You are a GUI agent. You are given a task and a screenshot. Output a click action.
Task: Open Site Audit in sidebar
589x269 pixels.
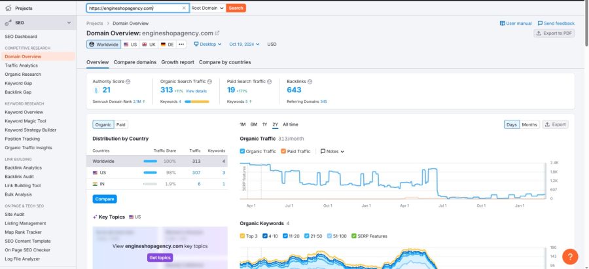click(x=14, y=215)
